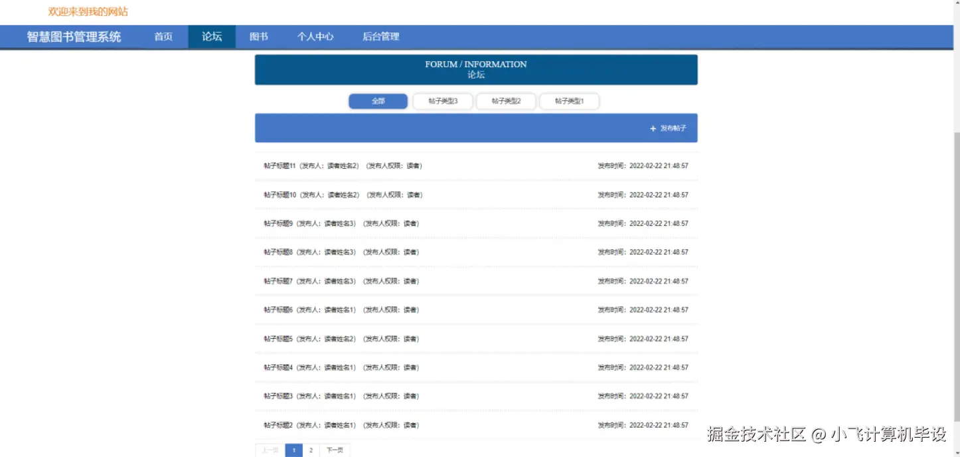Open the 个人中心 page

point(315,37)
